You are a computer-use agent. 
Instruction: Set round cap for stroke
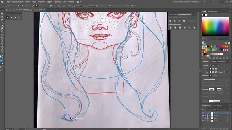point(213,69)
